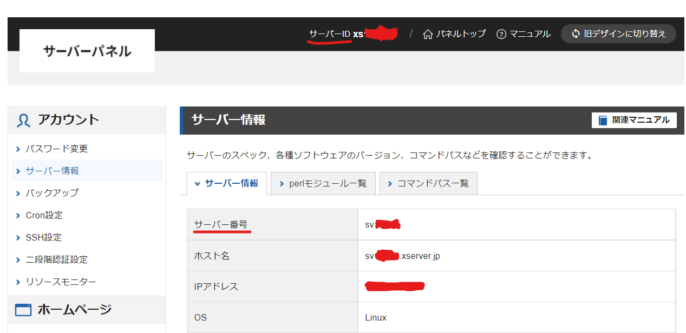Screen dimensions: 686x333
Task: Open the パスワード変更 page
Action: [56, 148]
